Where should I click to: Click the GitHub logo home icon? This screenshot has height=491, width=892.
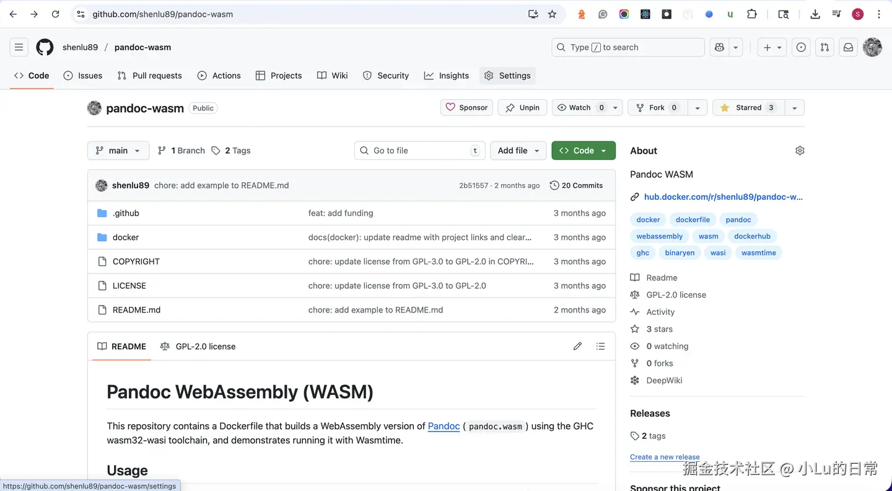click(45, 47)
